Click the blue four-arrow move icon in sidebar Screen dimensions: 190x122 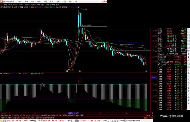pos(188,57)
